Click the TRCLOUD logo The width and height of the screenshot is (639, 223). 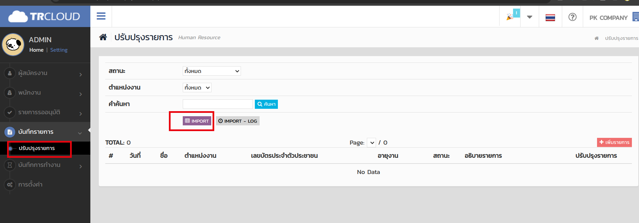[44, 16]
